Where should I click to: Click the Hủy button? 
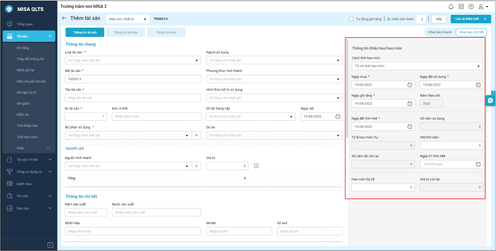439,19
